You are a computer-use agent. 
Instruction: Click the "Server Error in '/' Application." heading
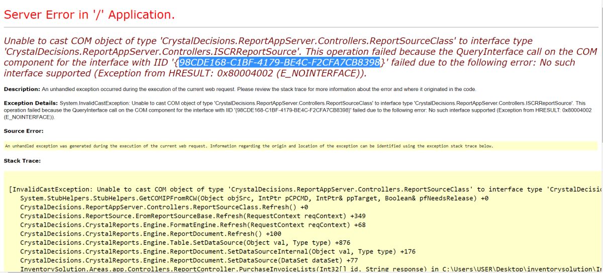(x=89, y=15)
